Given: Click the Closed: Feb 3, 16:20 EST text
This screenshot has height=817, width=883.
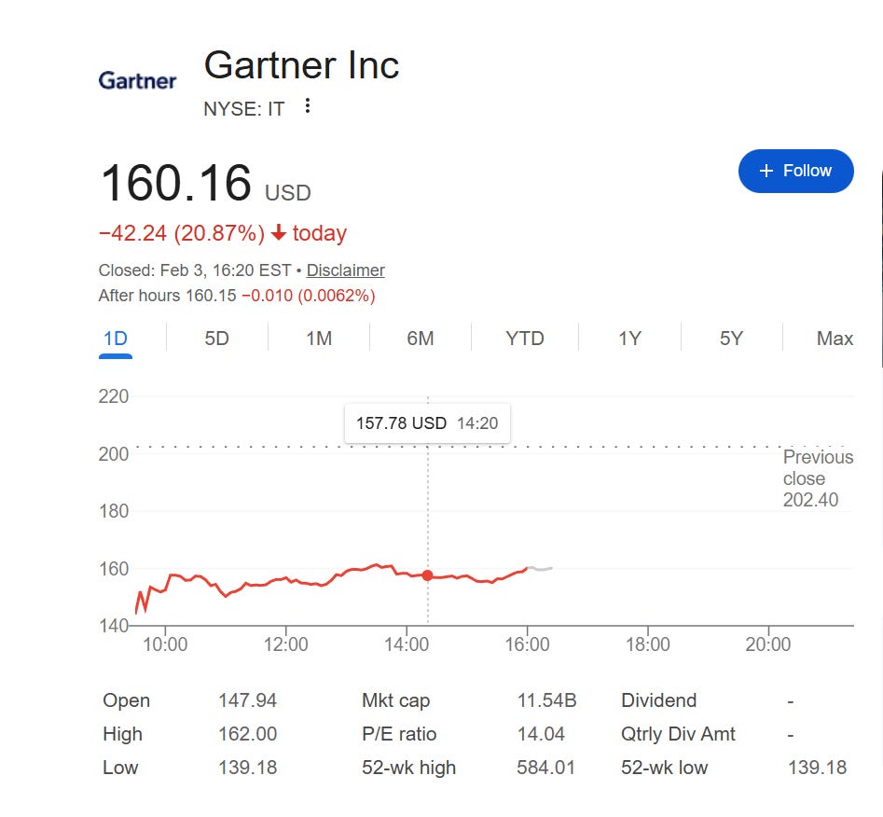Looking at the screenshot, I should click(x=195, y=270).
